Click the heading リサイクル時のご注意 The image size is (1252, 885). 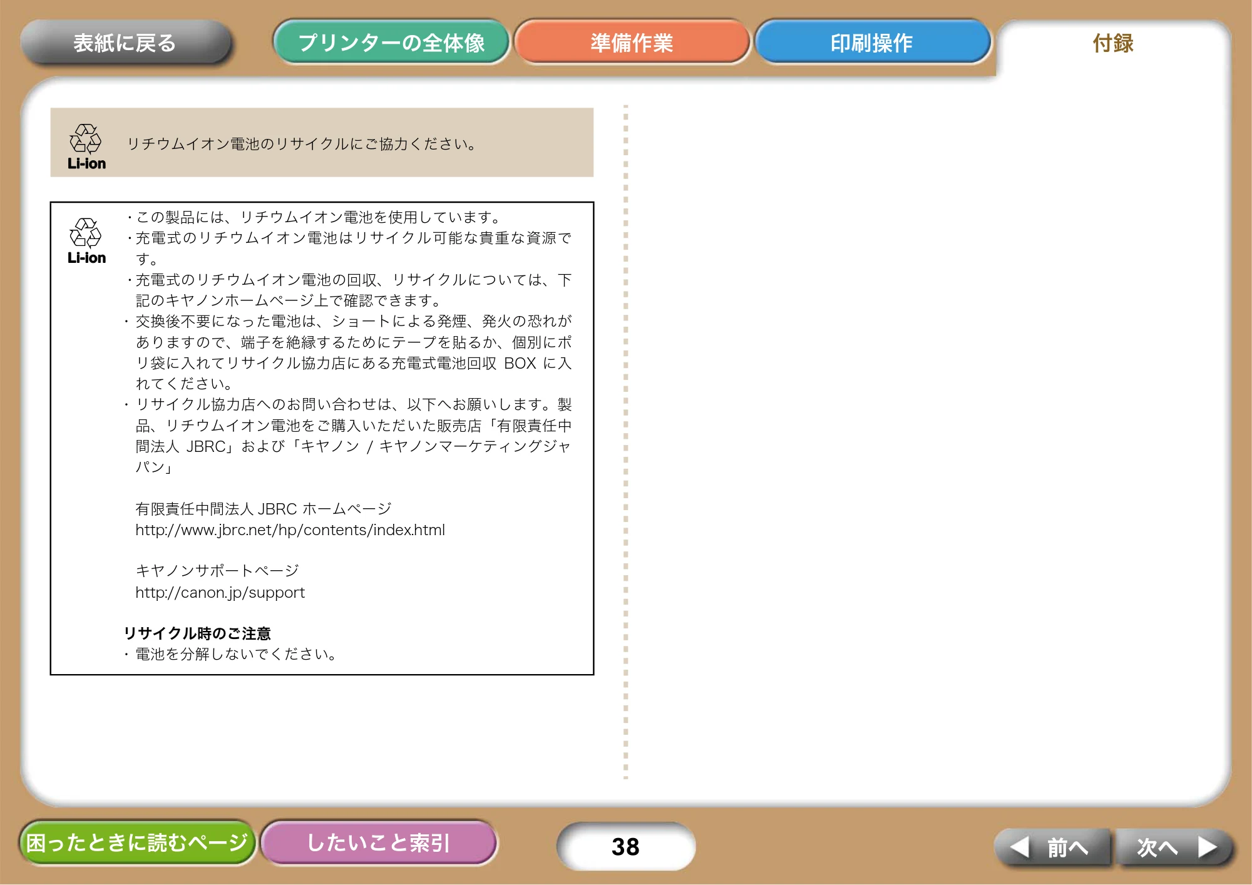pos(197,633)
